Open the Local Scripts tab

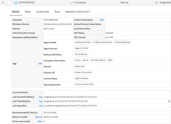pos(43,12)
